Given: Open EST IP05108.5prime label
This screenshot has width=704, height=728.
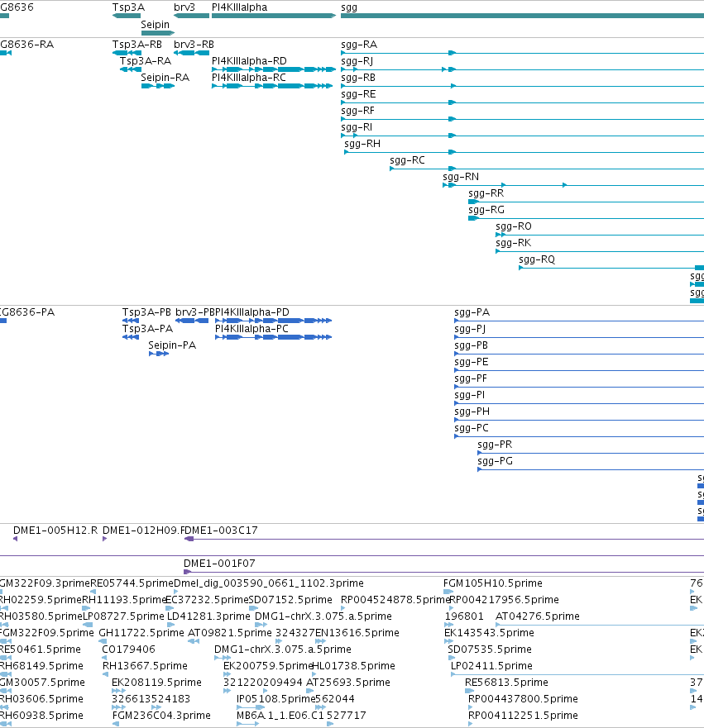Looking at the screenshot, I should click(276, 699).
